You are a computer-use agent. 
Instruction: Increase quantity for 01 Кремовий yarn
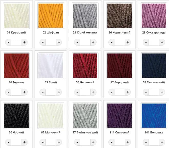coord(25,42)
